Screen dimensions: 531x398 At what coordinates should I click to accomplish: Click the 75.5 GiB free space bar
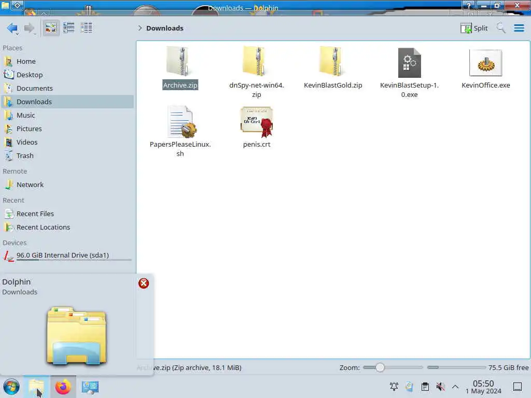click(456, 367)
